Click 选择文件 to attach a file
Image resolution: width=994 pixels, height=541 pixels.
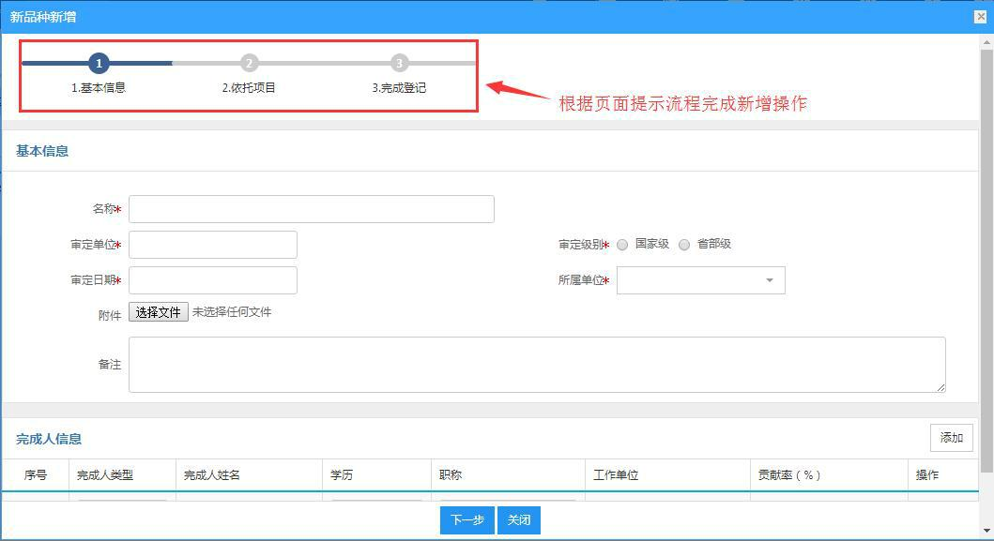(x=159, y=311)
